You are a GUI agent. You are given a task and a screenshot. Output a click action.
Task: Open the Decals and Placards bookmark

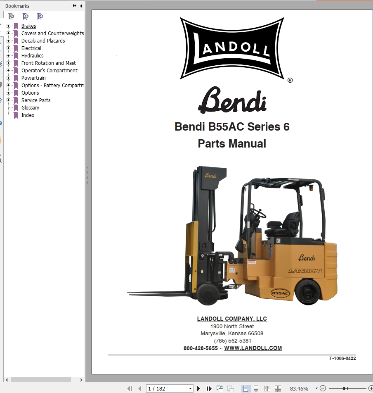[x=43, y=40]
